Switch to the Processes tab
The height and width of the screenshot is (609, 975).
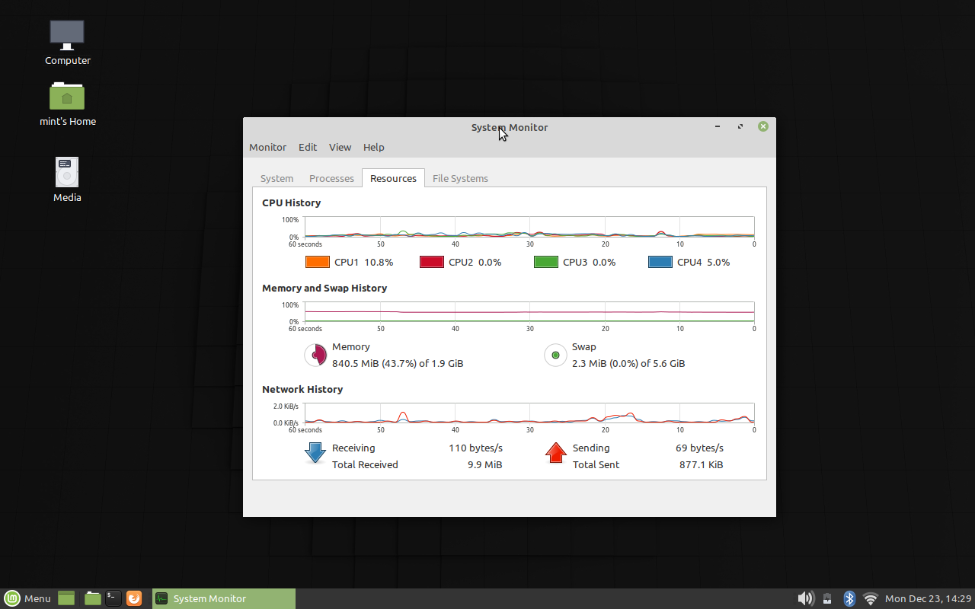coord(331,177)
